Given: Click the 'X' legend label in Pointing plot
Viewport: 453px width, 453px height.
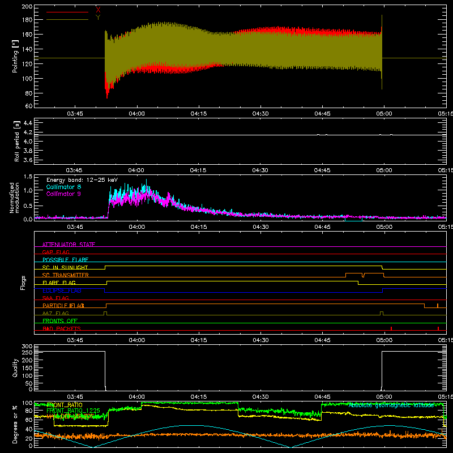Looking at the screenshot, I should coord(98,10).
